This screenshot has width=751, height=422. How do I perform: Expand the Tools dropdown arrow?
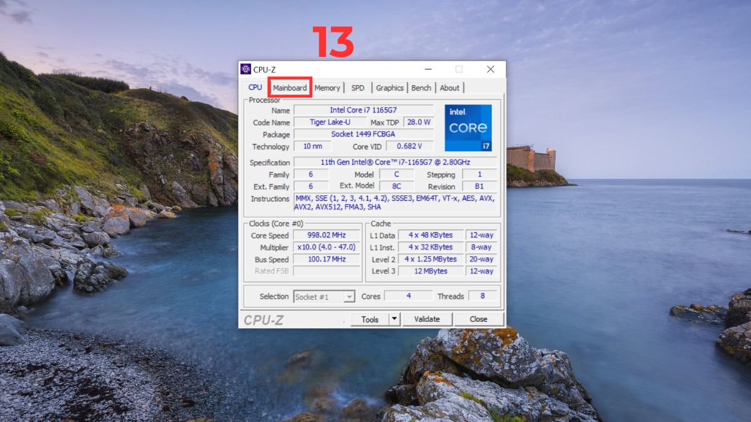pyautogui.click(x=394, y=319)
